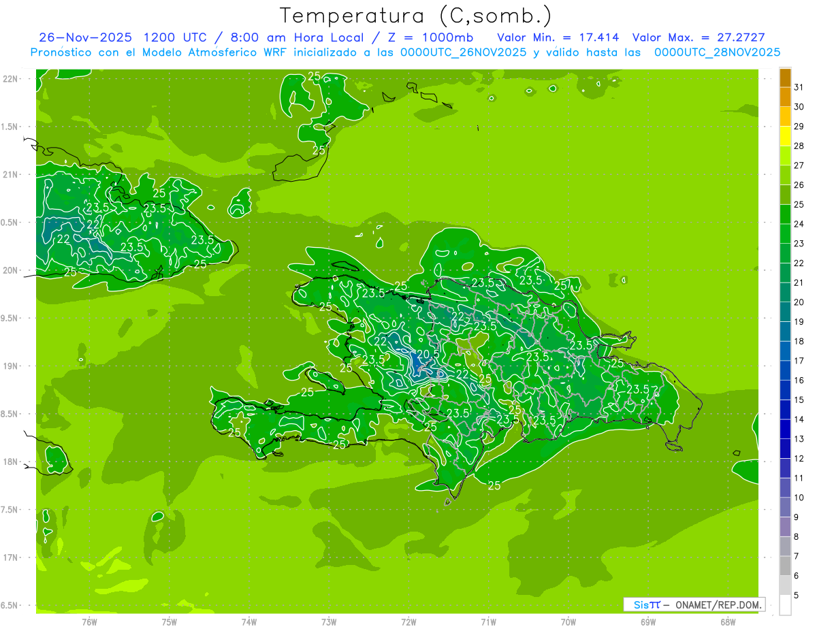This screenshot has height=631, width=817.
Task: Click the 31 value on the color scale
Action: click(x=799, y=87)
